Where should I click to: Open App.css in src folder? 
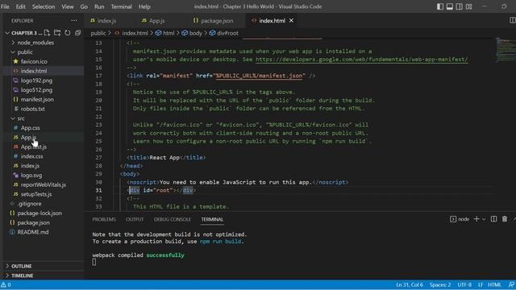point(31,128)
